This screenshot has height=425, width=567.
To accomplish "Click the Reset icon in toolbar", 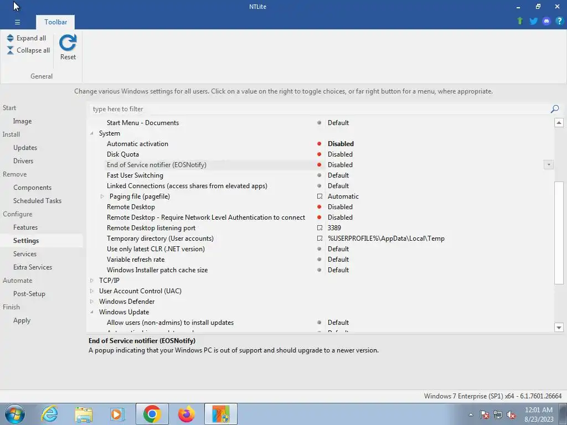I will tap(68, 43).
